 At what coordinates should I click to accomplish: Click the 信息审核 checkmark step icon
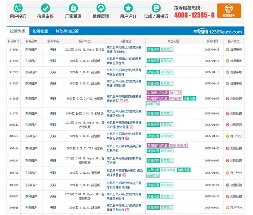pyautogui.click(x=45, y=8)
